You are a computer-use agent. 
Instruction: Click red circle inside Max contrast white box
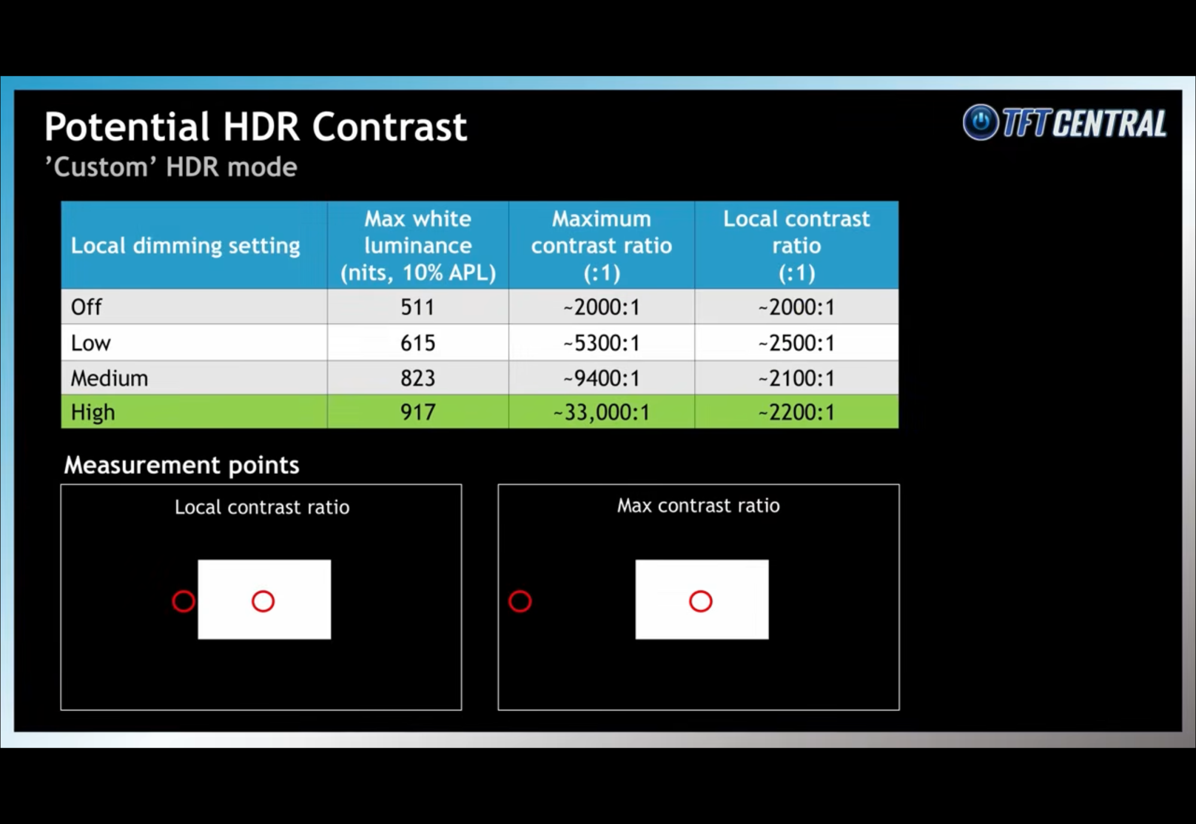tap(700, 601)
